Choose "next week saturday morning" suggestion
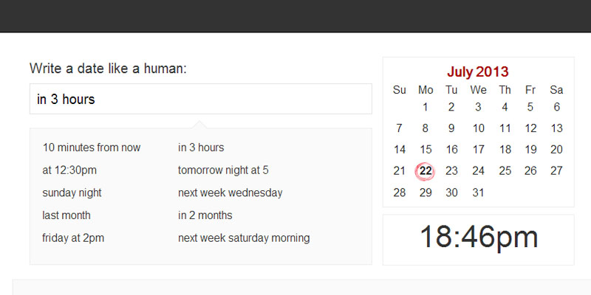The width and height of the screenshot is (591, 295). click(x=244, y=238)
